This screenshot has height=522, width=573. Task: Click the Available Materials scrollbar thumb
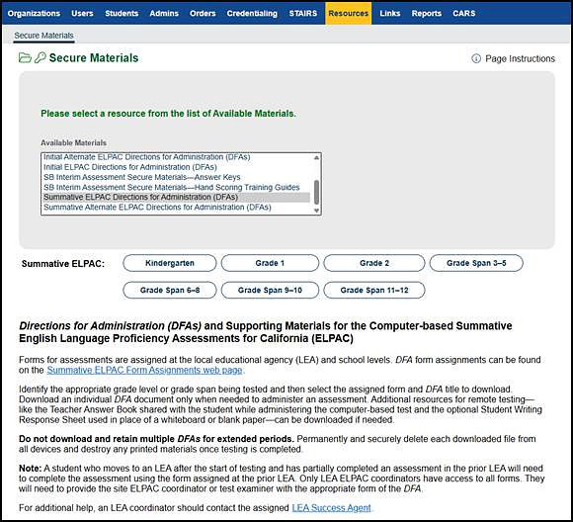[316, 192]
